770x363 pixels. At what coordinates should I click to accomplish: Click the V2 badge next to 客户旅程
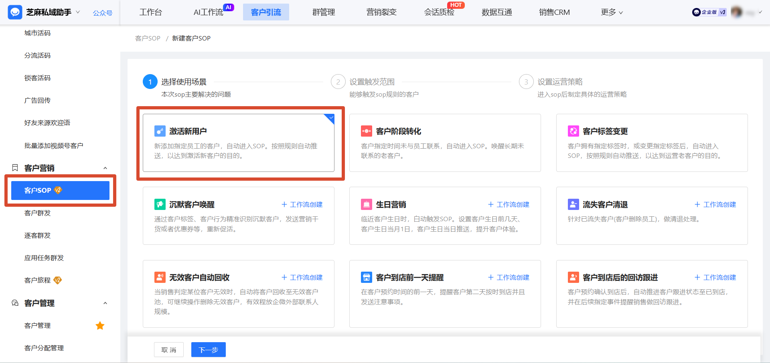(57, 280)
